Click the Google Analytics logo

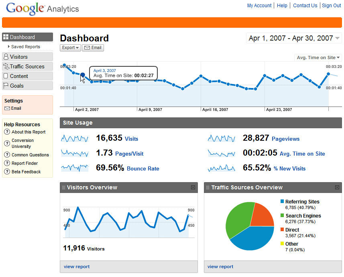[x=43, y=8]
